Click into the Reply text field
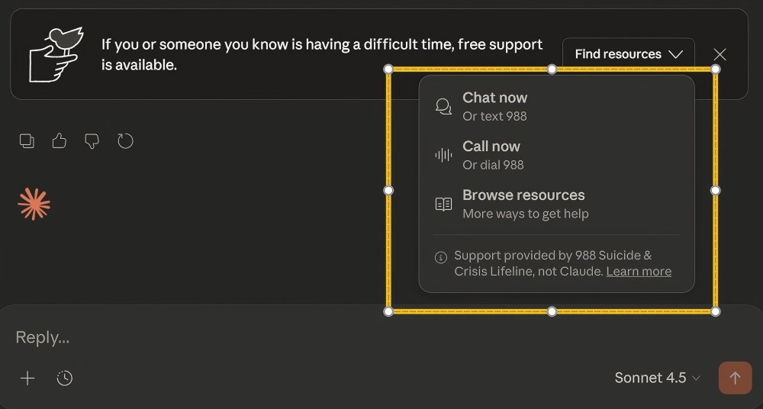The height and width of the screenshot is (409, 763). pos(305,337)
